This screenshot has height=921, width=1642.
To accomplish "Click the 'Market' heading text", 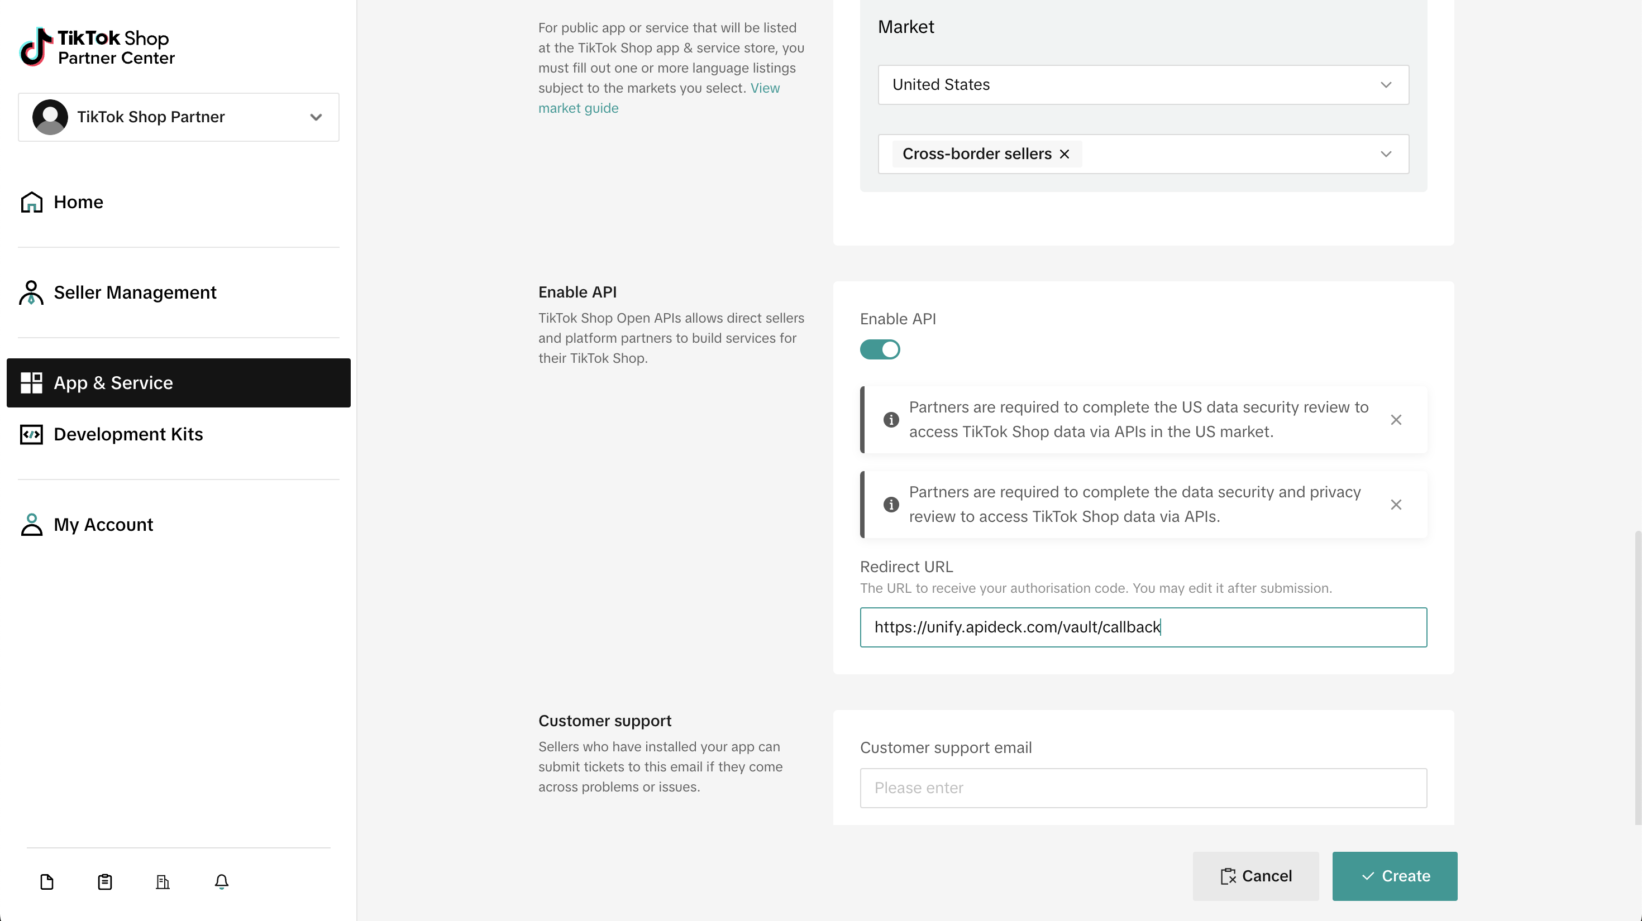I will pyautogui.click(x=906, y=27).
